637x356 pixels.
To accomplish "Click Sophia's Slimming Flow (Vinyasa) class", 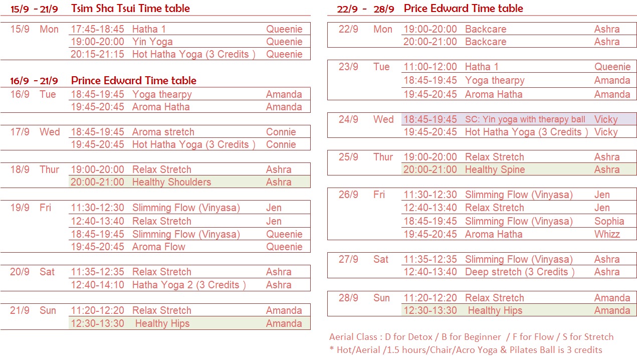I will [519, 221].
